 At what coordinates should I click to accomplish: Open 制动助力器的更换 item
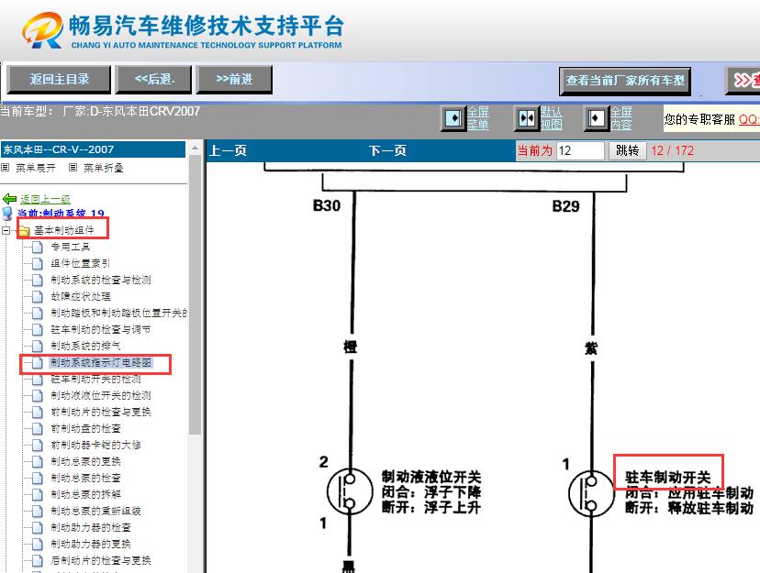(x=91, y=544)
